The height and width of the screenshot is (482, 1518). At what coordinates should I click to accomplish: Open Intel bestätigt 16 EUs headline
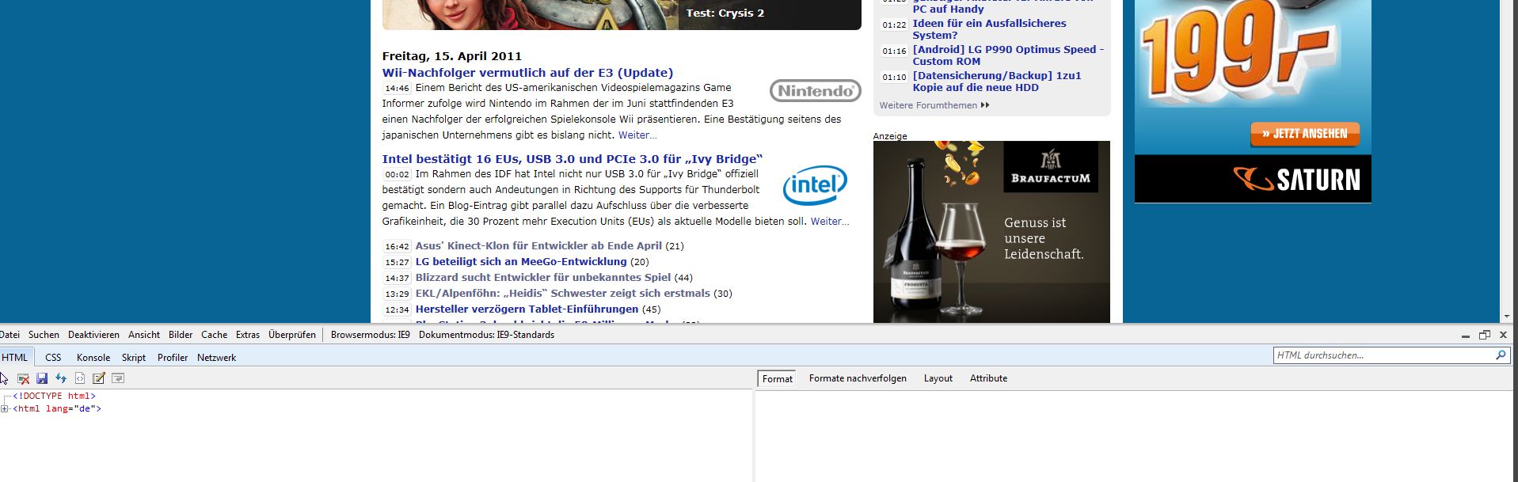pos(572,159)
